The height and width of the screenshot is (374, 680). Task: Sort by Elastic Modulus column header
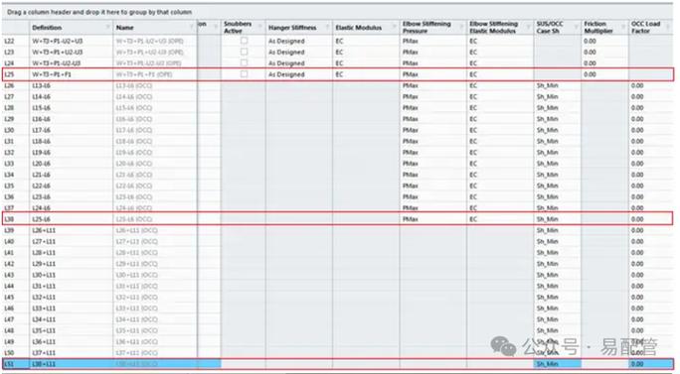359,27
